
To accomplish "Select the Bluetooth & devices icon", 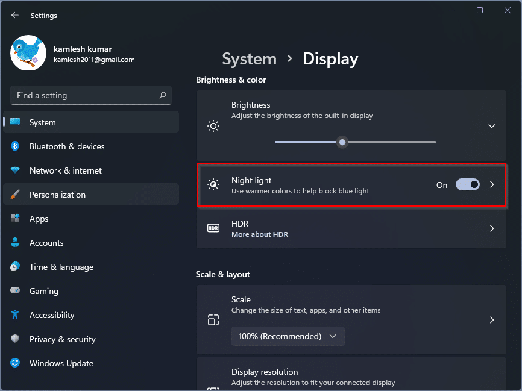I will pyautogui.click(x=15, y=146).
